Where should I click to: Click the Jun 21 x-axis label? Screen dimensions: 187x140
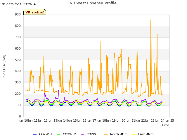131,120
